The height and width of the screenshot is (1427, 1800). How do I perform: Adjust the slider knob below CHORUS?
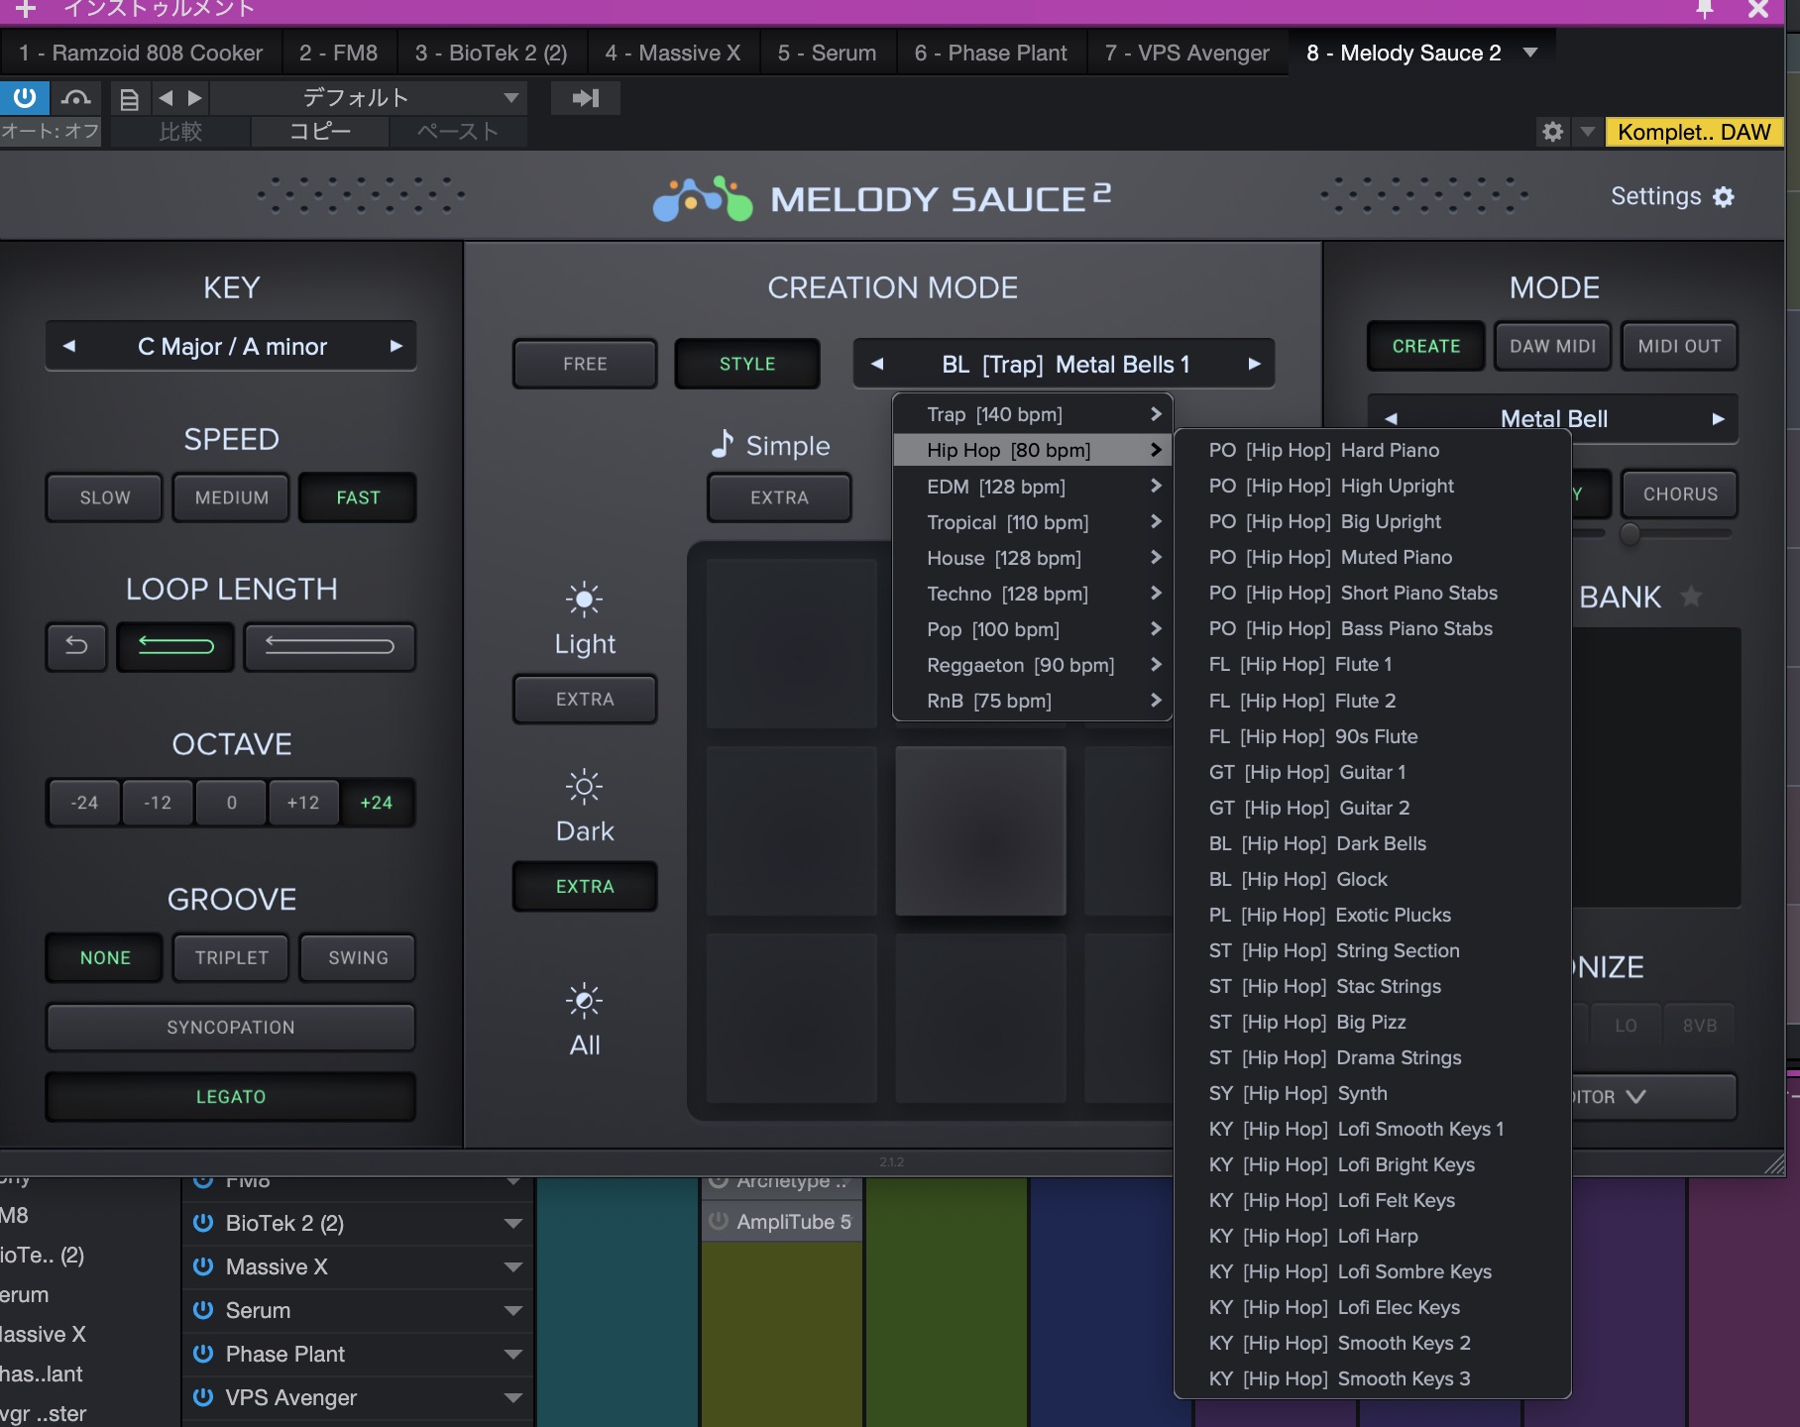coord(1630,534)
